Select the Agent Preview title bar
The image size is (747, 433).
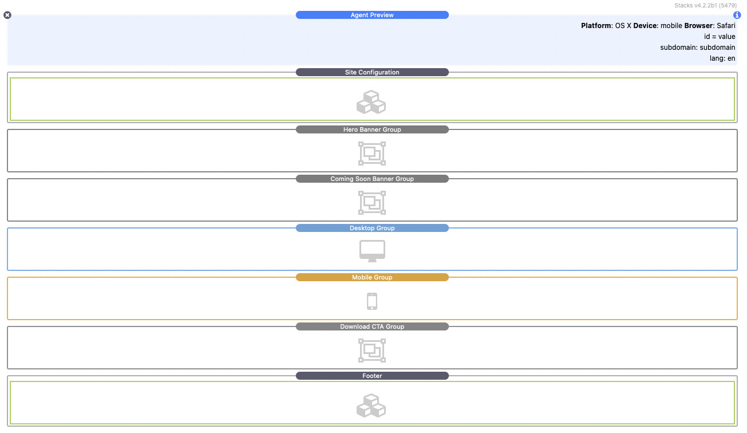[372, 15]
